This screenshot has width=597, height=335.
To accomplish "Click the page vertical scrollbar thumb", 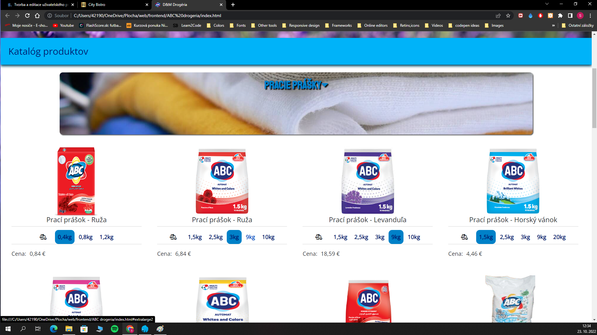I will (x=594, y=98).
